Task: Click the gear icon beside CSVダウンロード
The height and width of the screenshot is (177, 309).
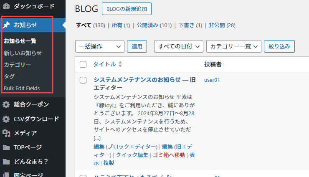Action: 6,119
